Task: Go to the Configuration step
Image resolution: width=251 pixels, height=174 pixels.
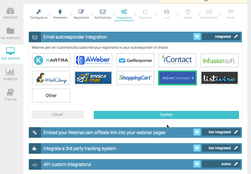Action: pos(39,14)
